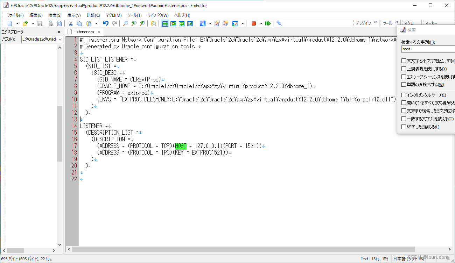Click the Open folder toolbar icon
This screenshot has height=263, width=455.
(25, 23)
